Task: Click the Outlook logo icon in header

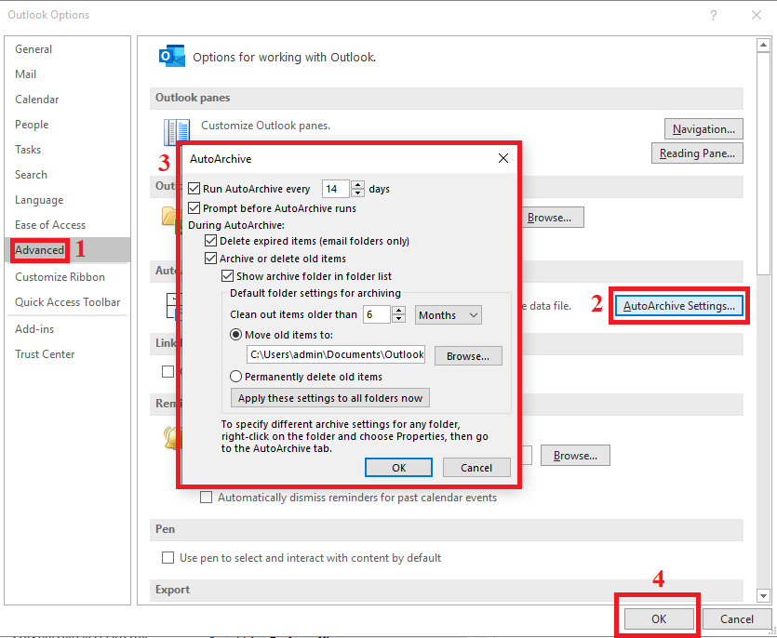Action: pyautogui.click(x=172, y=57)
